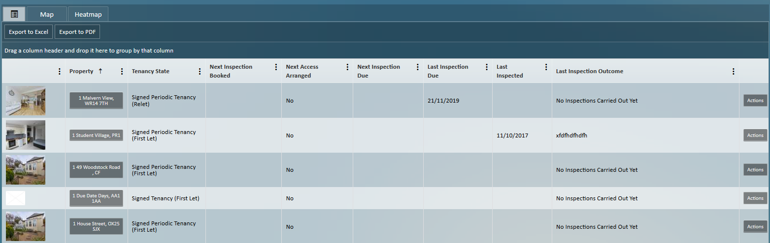Click Export to PDF button
770x243 pixels.
[x=77, y=32]
